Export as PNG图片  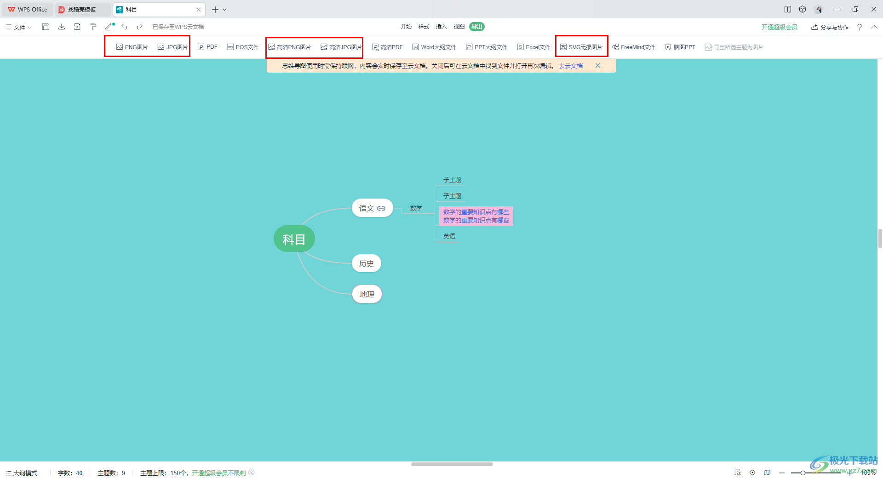[x=132, y=47]
